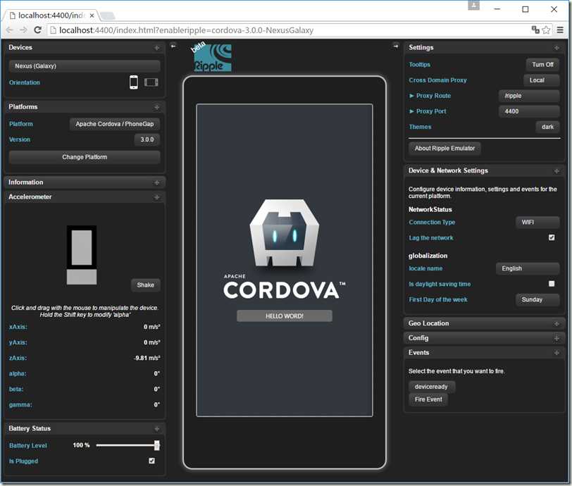Collapse the Events panel
572x486 pixels.
[557, 353]
